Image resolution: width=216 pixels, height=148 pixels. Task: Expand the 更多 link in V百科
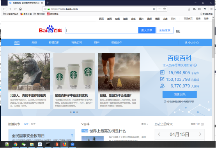click(x=145, y=124)
